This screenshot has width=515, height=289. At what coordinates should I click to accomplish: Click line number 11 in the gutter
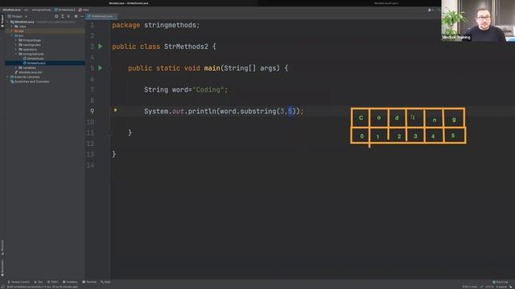click(90, 132)
